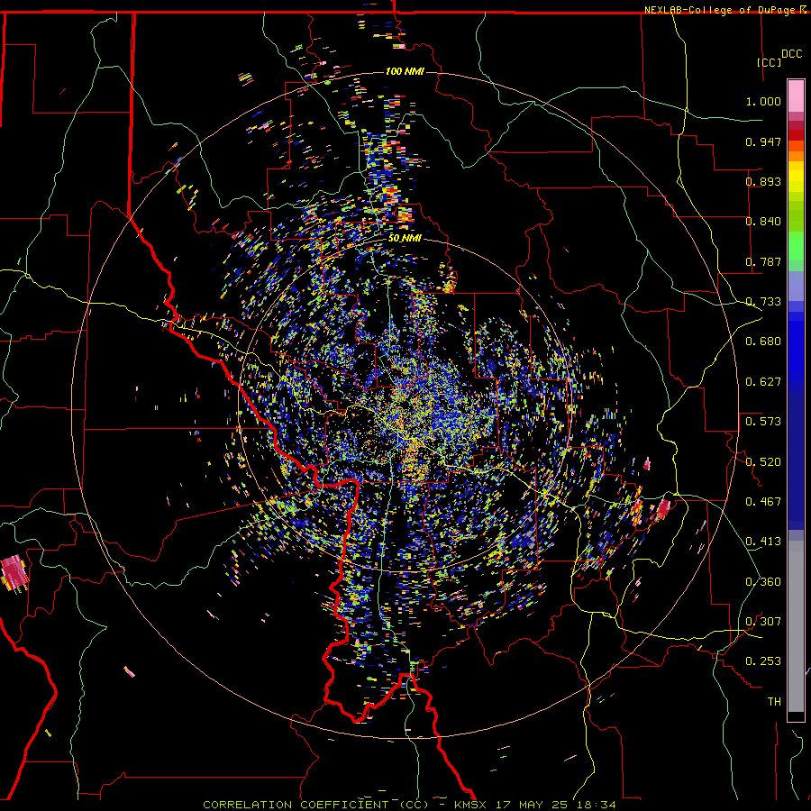Click the 0.307 scale value
811x811 pixels.
point(763,622)
